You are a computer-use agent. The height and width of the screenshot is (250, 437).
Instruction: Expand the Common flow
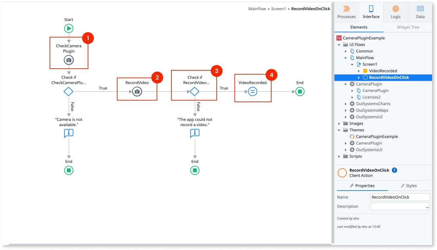[346, 51]
